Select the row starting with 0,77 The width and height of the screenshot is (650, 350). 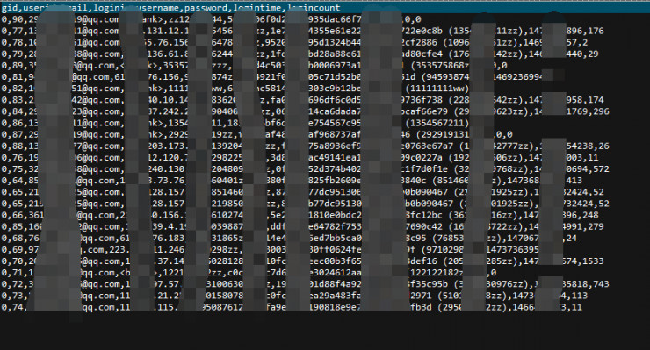pyautogui.click(x=302, y=31)
